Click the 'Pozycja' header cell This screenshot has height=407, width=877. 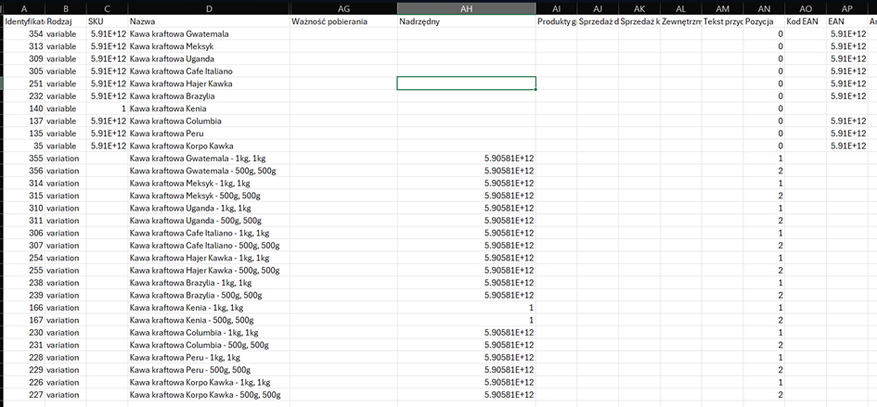pos(764,21)
